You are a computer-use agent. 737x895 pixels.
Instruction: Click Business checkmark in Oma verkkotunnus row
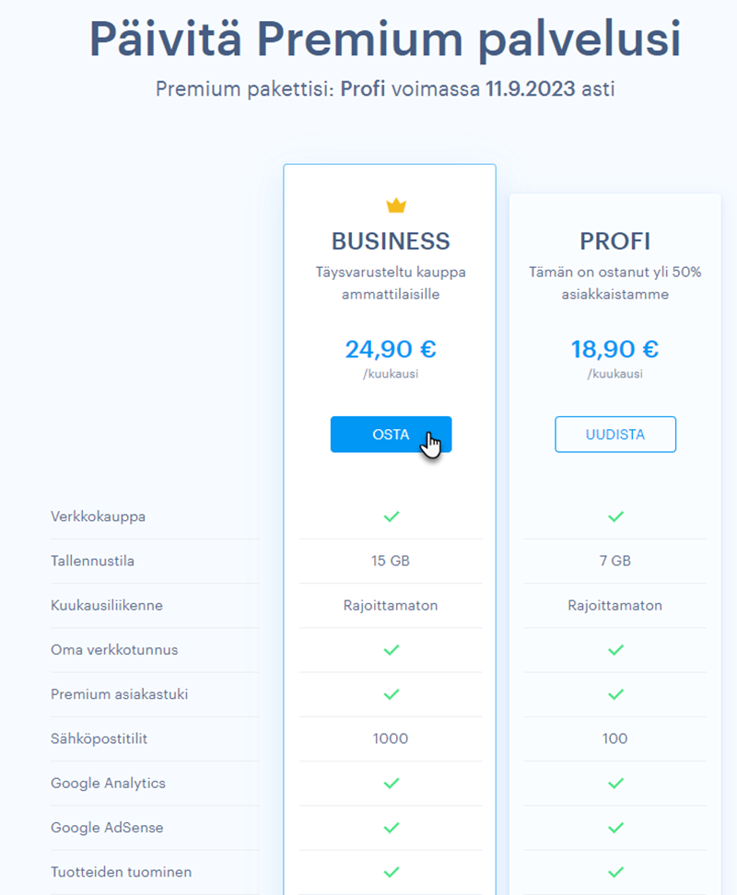[391, 650]
